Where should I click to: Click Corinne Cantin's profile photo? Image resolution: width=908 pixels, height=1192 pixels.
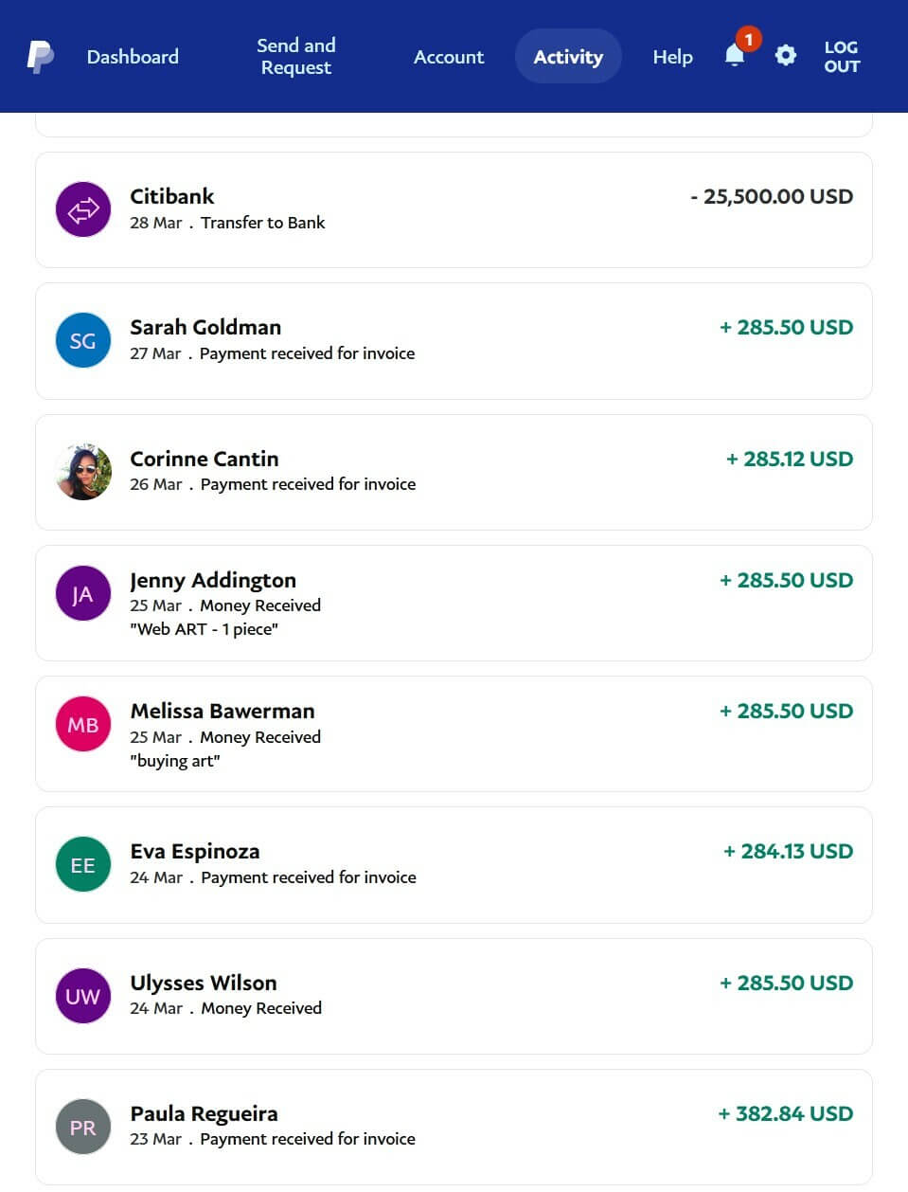click(83, 471)
